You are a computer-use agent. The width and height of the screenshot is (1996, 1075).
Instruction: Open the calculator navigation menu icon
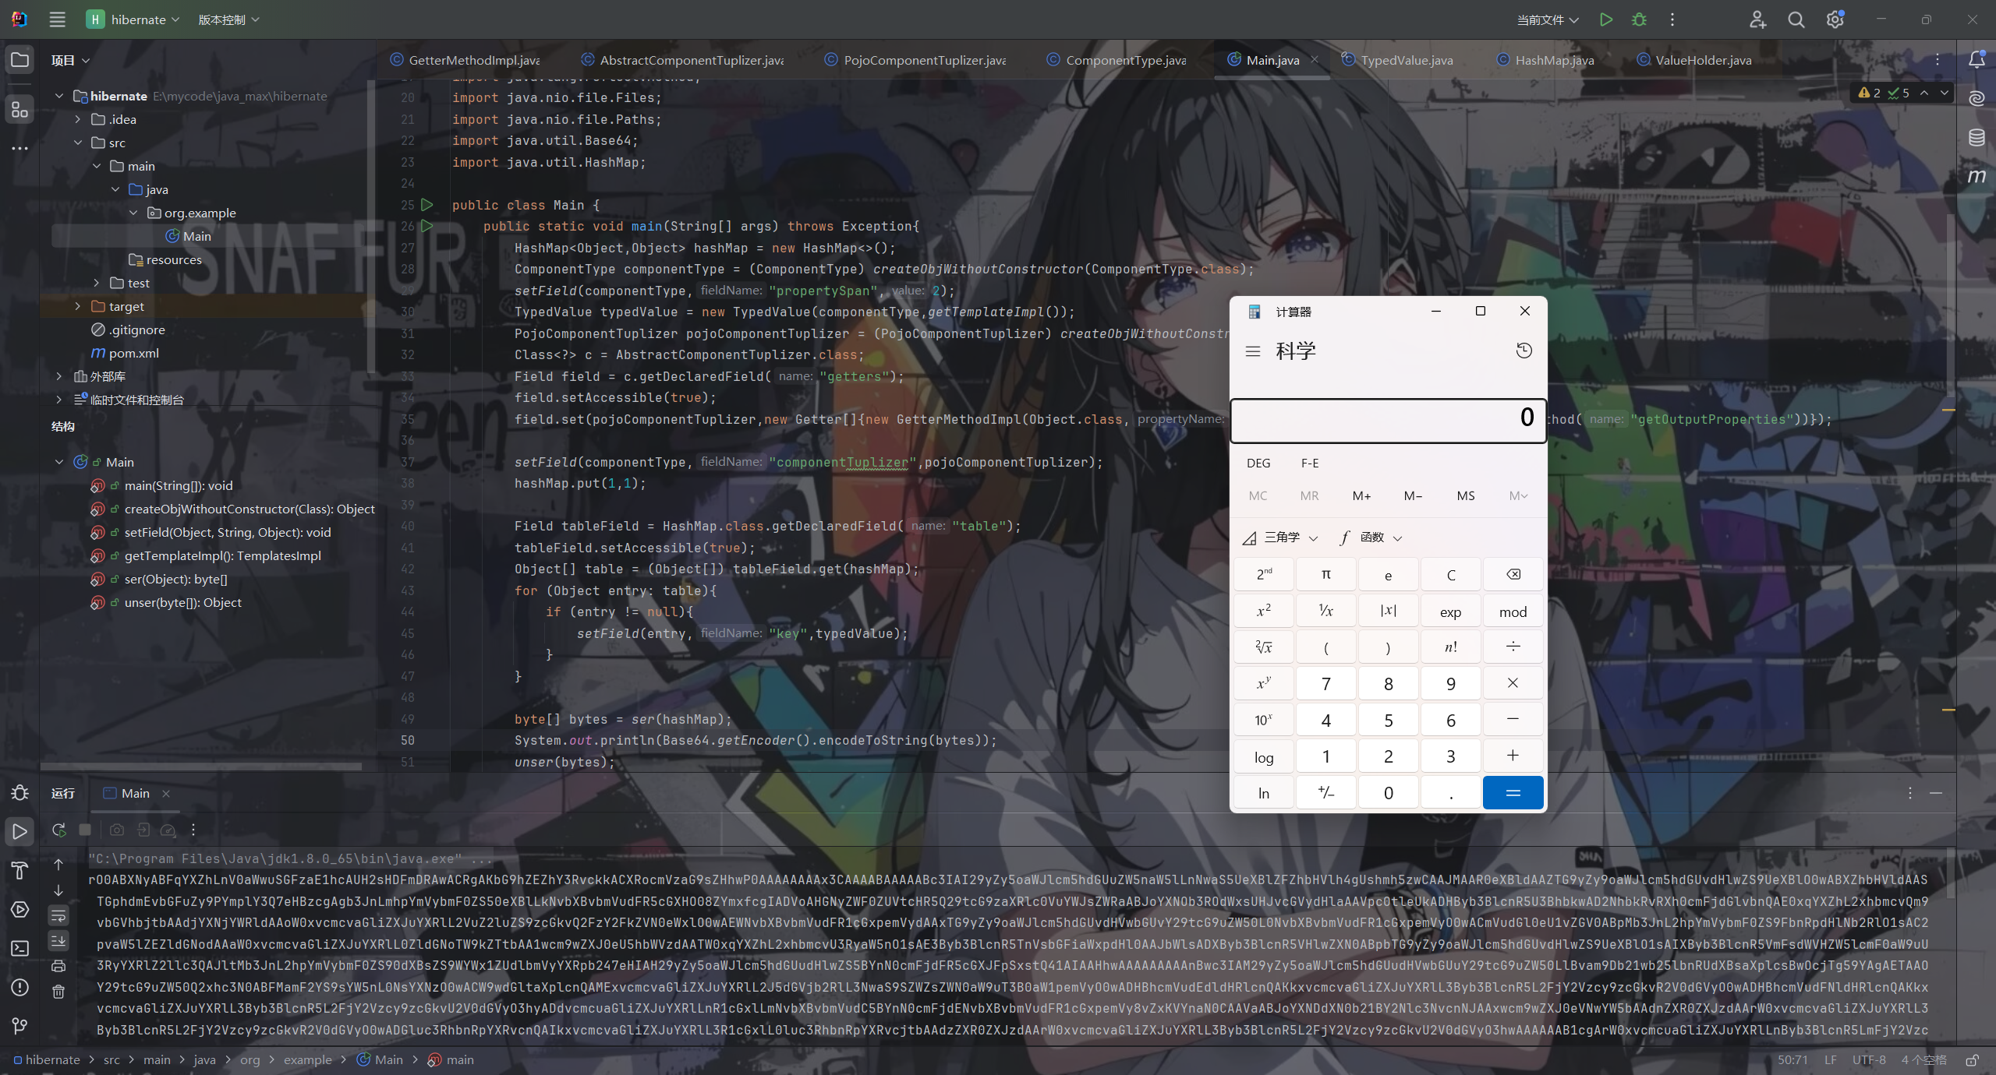[1253, 351]
